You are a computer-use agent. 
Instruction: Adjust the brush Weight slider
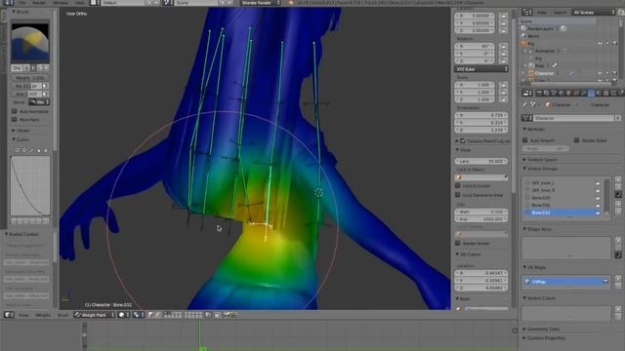tap(30, 78)
